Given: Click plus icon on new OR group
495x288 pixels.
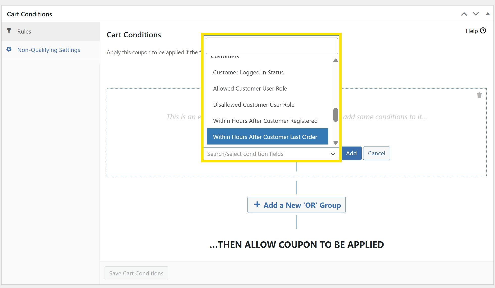Looking at the screenshot, I should [257, 205].
